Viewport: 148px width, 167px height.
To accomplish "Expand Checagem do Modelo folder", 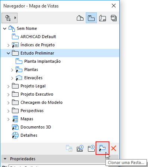I will 8,103.
